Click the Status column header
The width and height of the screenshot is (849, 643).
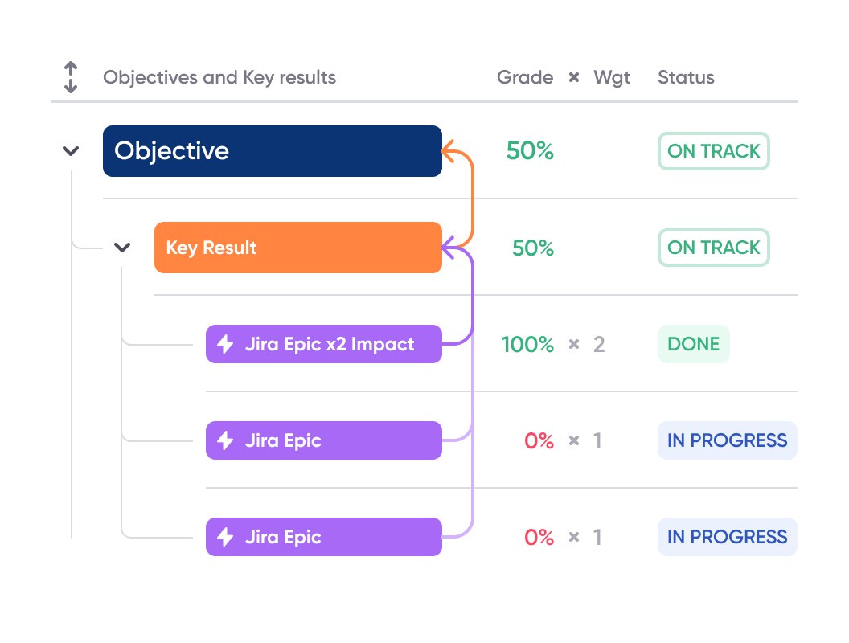point(686,77)
